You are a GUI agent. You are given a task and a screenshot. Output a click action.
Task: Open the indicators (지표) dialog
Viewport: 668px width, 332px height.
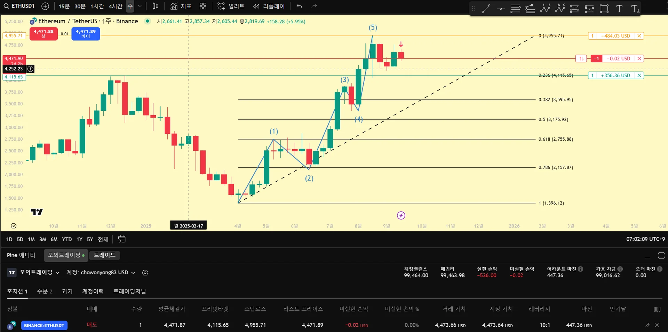181,6
